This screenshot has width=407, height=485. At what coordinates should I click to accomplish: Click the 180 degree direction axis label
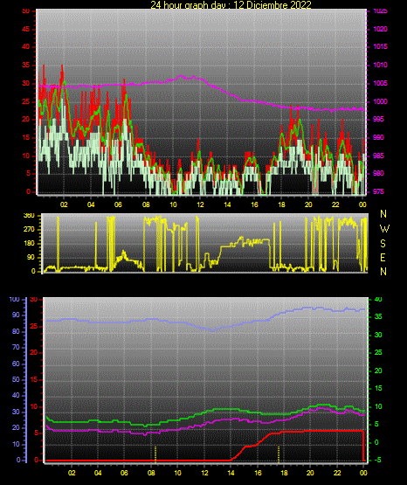click(29, 244)
